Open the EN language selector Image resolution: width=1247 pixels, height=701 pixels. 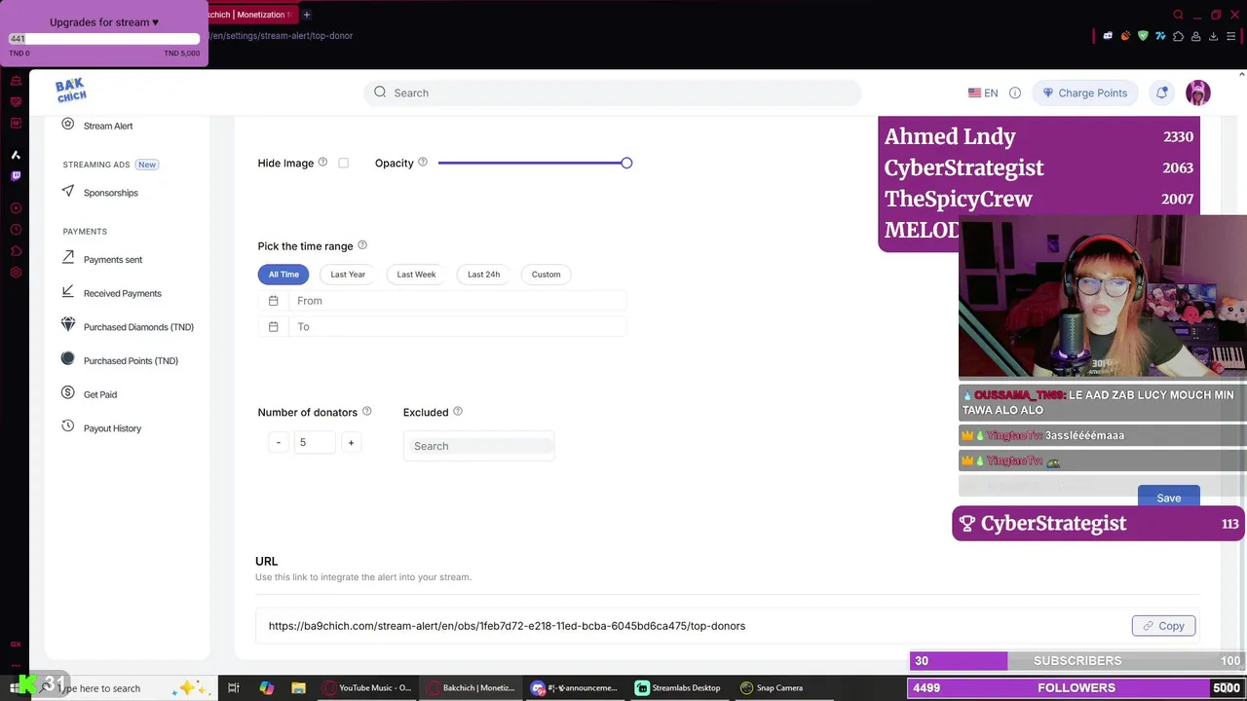tap(983, 92)
